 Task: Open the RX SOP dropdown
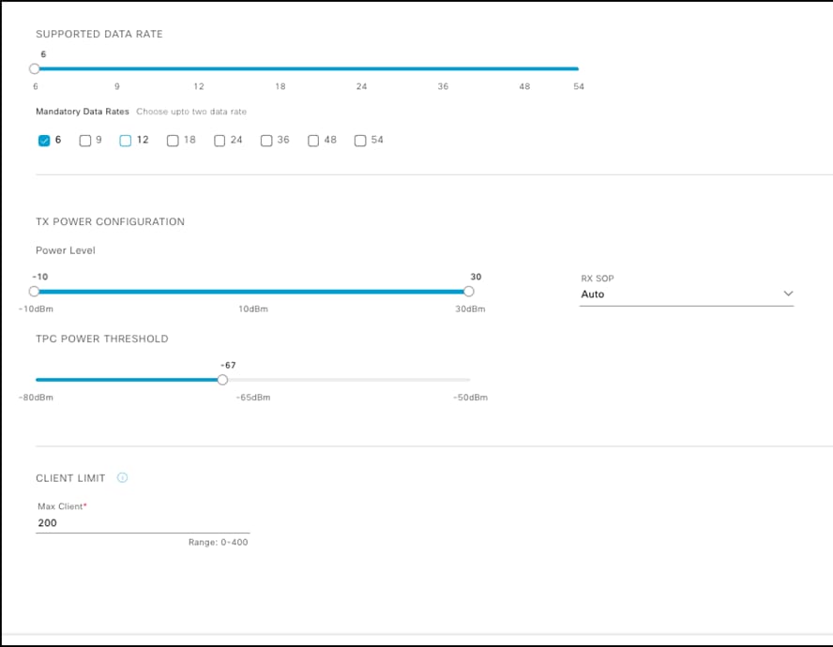[x=687, y=293]
